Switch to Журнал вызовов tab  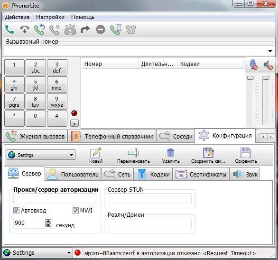[35, 136]
